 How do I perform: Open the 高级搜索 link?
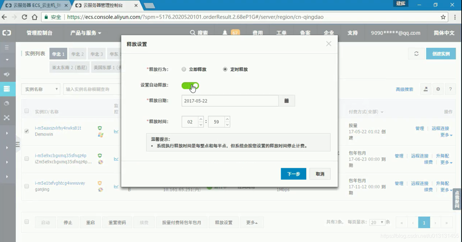point(405,89)
